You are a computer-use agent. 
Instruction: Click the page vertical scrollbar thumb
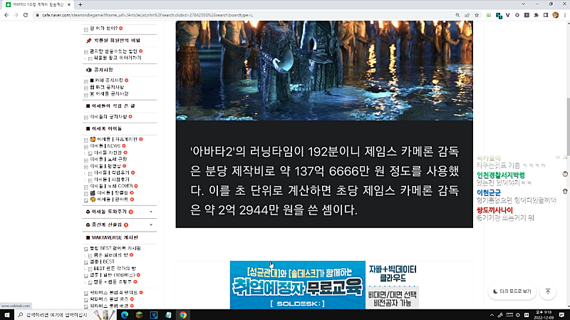click(567, 126)
